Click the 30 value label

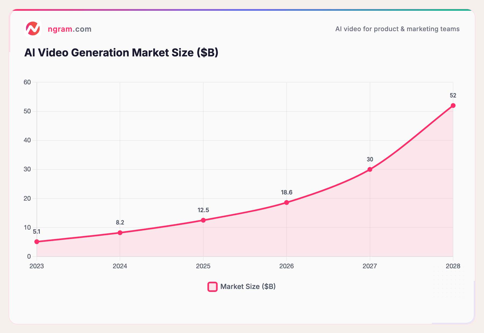click(370, 160)
